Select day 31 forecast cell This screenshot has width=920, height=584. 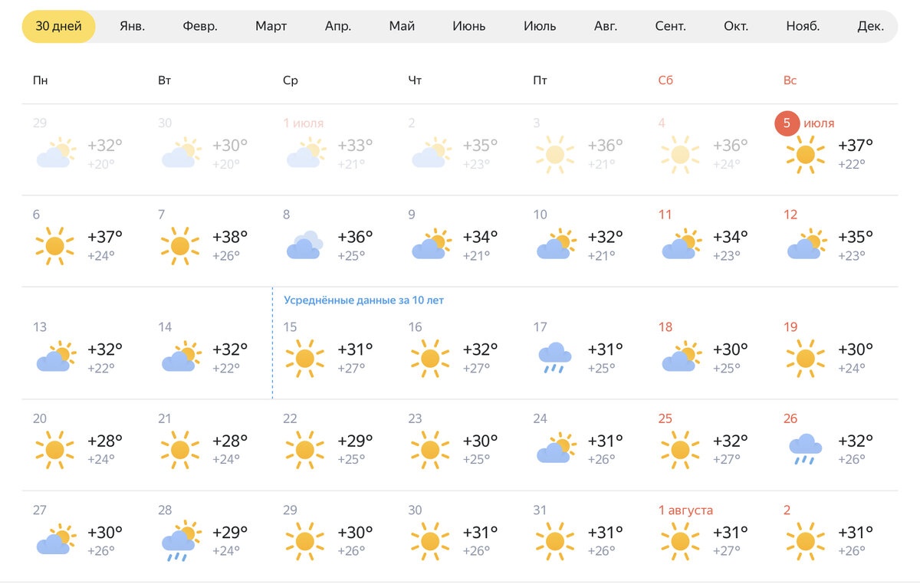tap(585, 536)
